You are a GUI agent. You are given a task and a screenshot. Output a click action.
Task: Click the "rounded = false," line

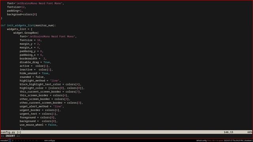point(32,77)
